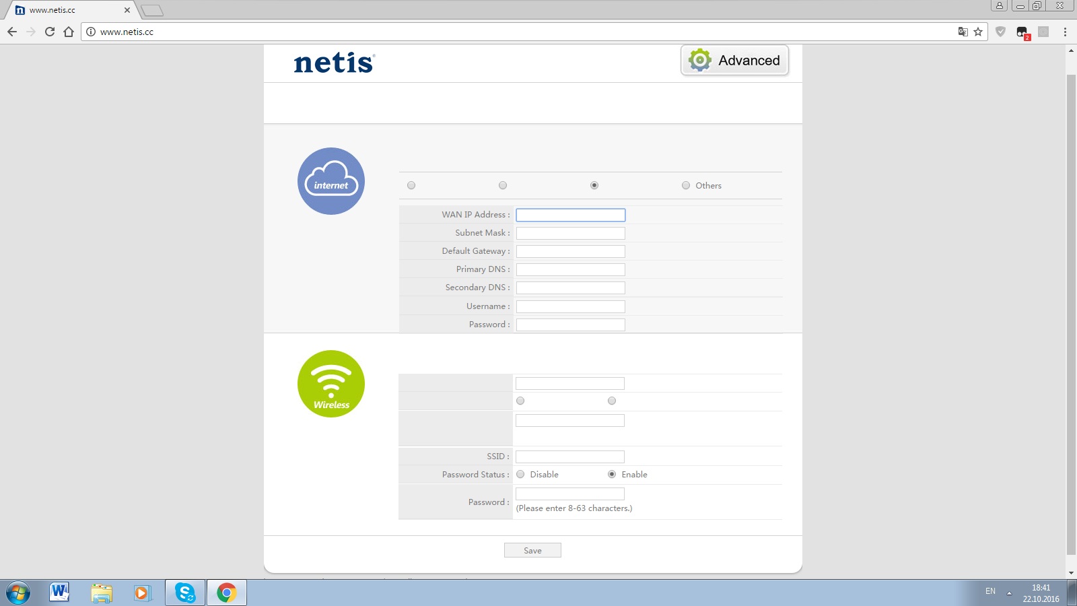Click the wireless Password field
This screenshot has width=1077, height=606.
coord(570,494)
